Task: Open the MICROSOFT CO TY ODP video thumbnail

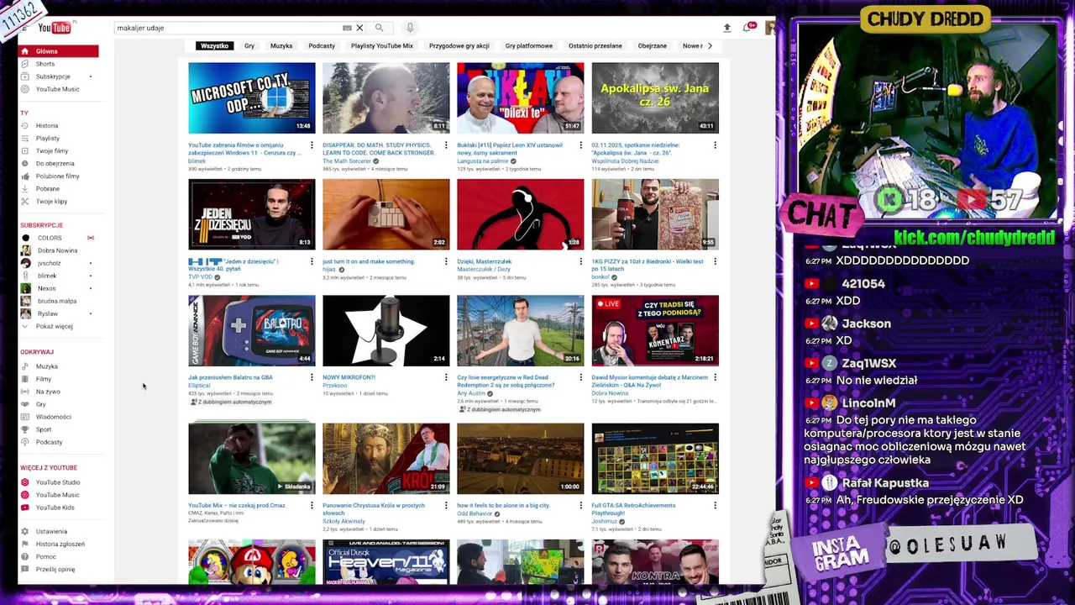Action: point(252,97)
